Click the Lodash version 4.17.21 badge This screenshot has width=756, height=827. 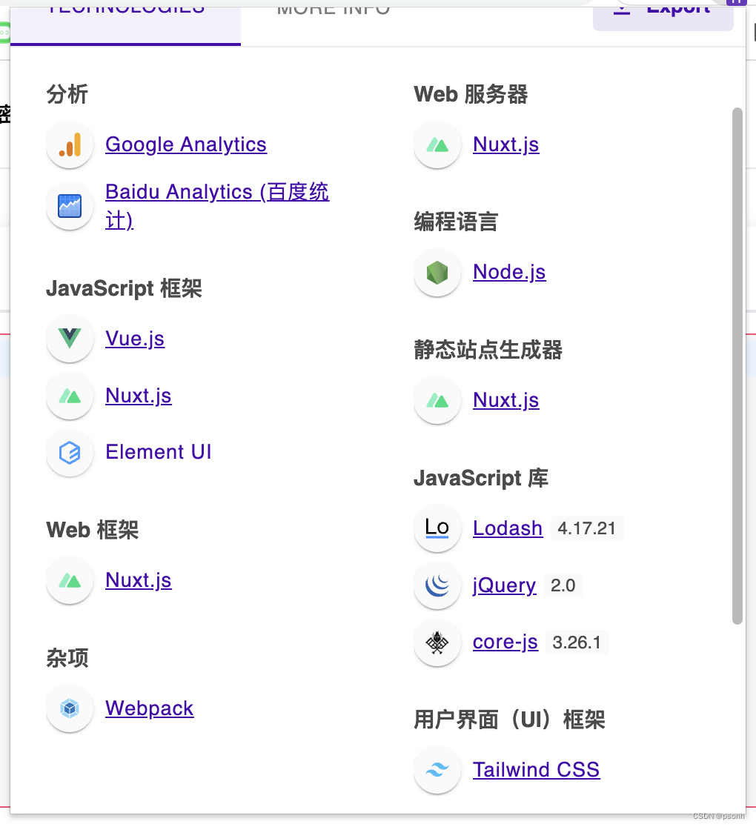click(587, 528)
